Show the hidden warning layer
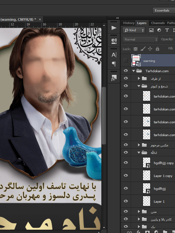This screenshot has width=175, height=233. point(126,60)
